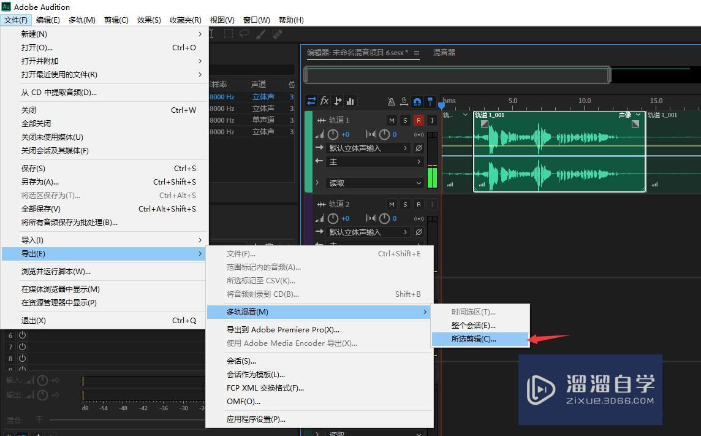This screenshot has width=701, height=436.
Task: Open 应用程序设置(P)... entry
Action: click(x=319, y=419)
